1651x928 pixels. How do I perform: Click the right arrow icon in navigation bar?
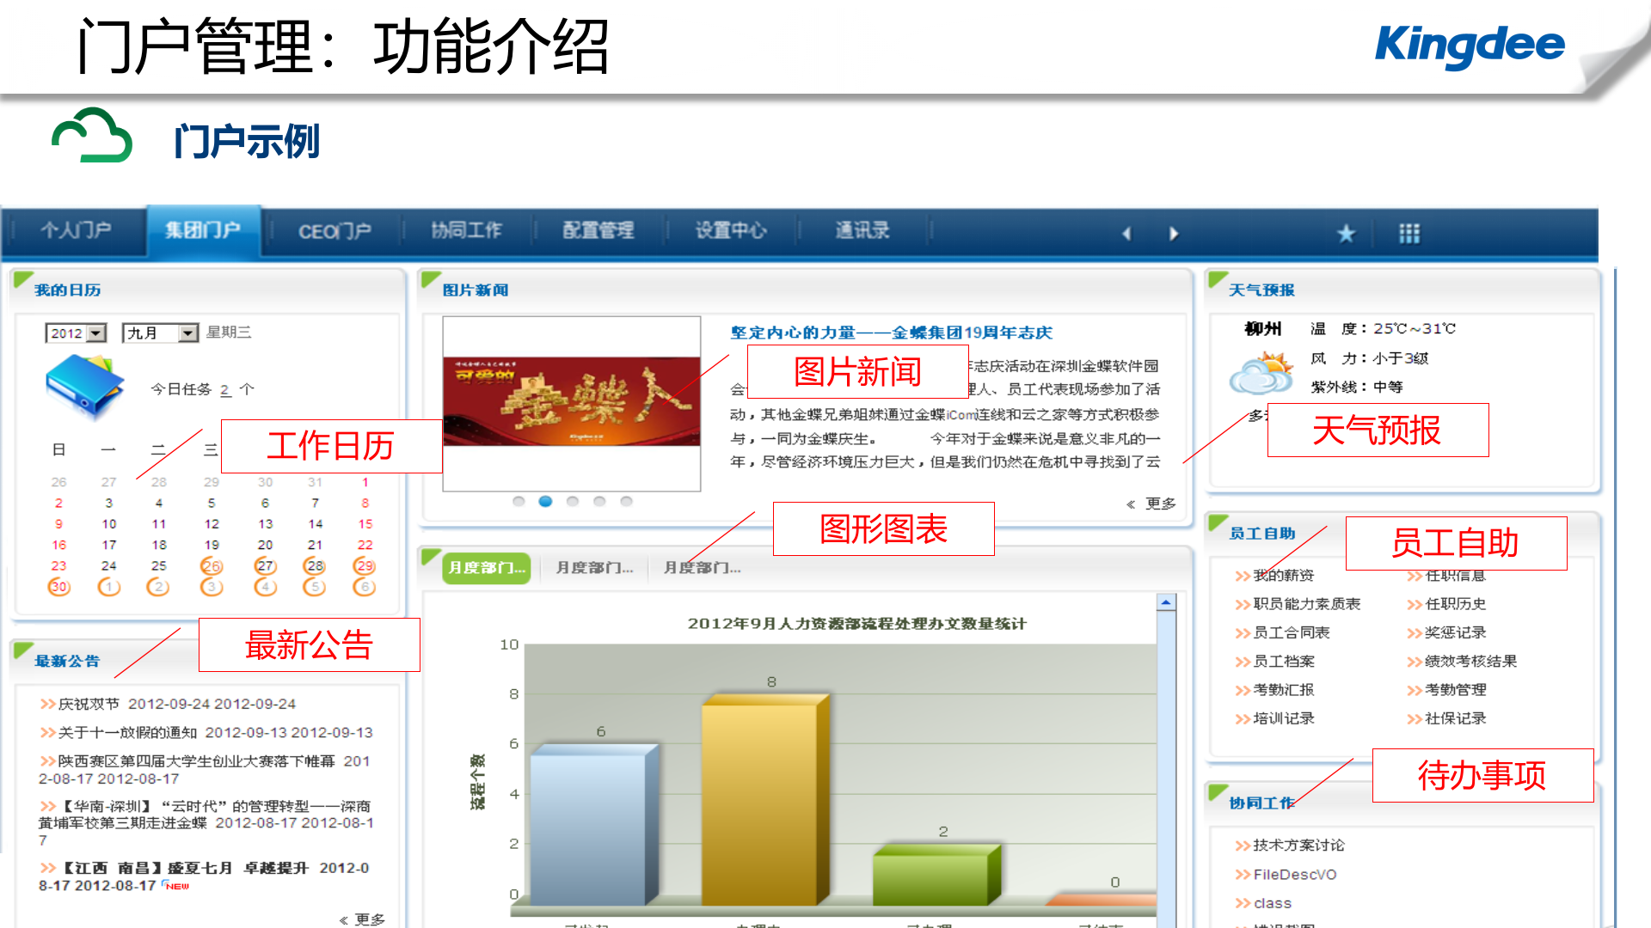tap(1175, 233)
